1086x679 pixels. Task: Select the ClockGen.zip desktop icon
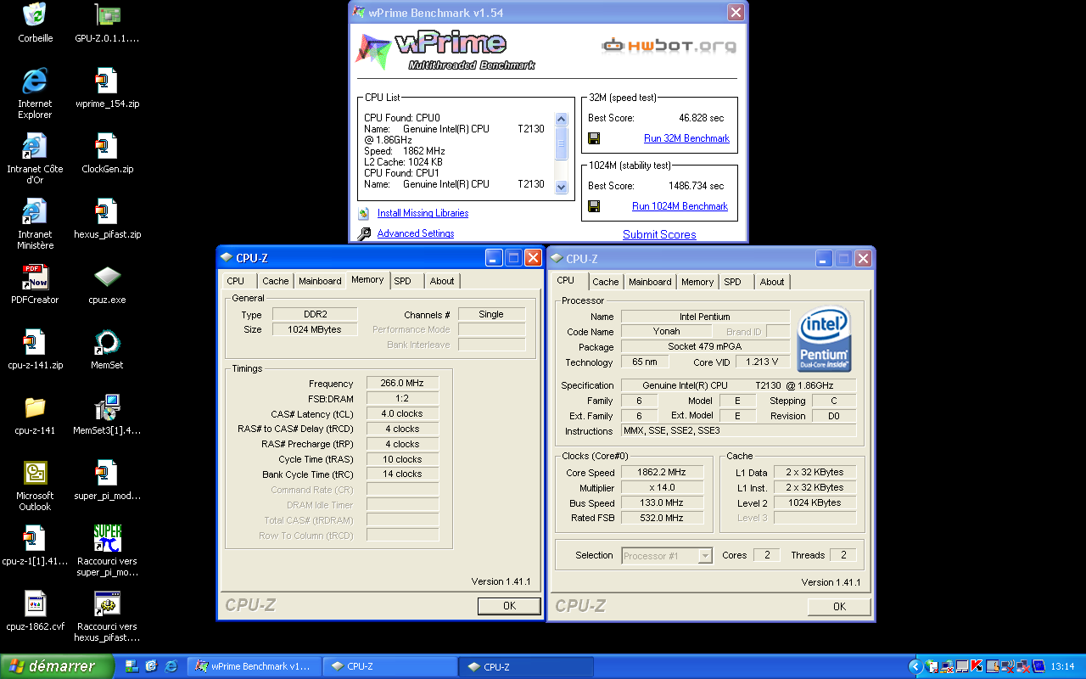(x=107, y=146)
